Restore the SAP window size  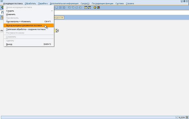(184, 1)
